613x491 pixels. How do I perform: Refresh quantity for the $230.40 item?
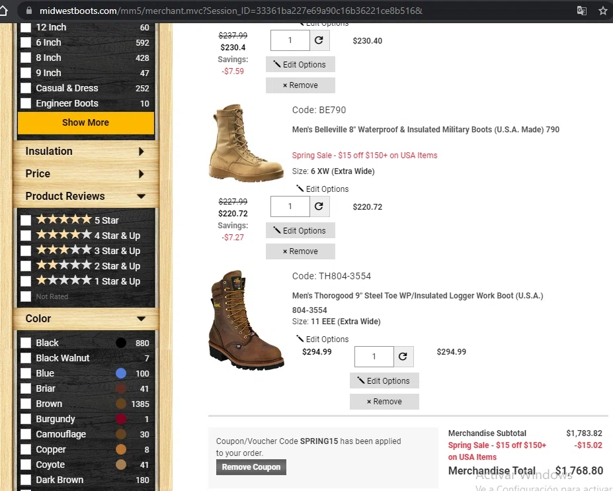point(319,40)
